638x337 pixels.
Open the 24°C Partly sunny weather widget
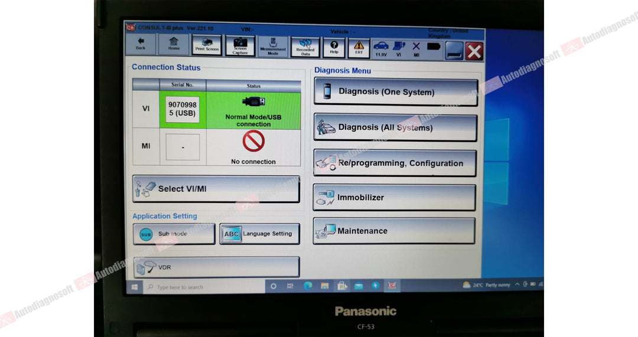coord(486,285)
